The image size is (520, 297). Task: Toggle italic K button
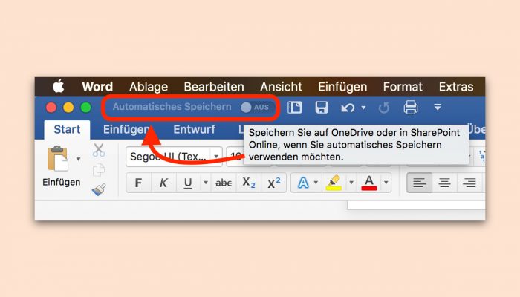pyautogui.click(x=163, y=183)
